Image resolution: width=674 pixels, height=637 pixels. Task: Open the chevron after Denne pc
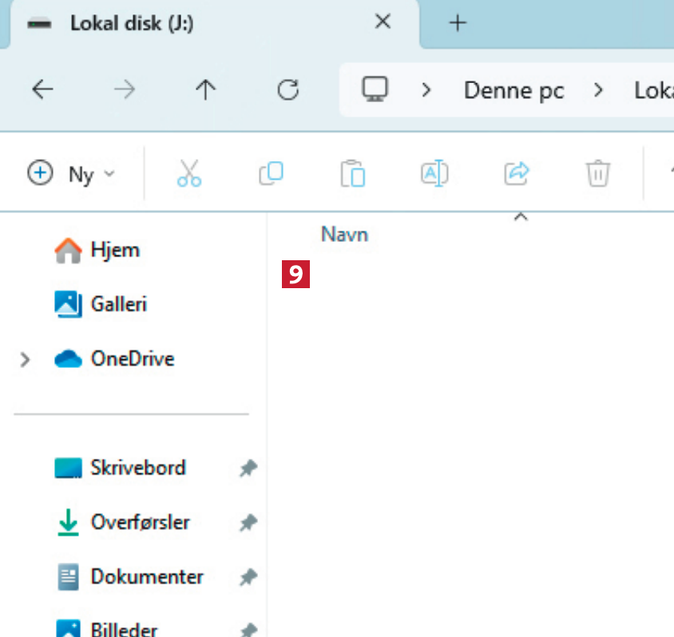pyautogui.click(x=599, y=90)
